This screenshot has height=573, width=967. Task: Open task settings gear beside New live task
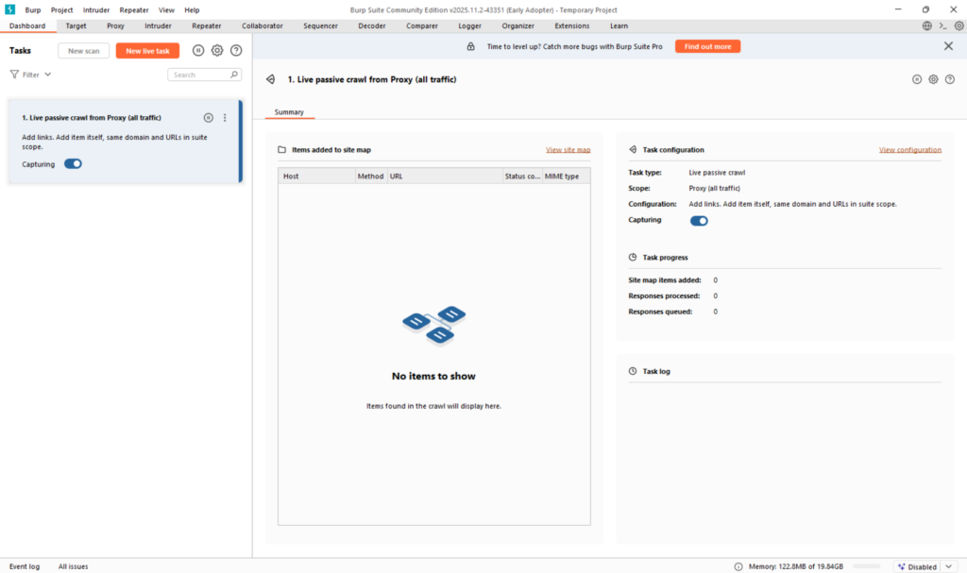pyautogui.click(x=217, y=51)
